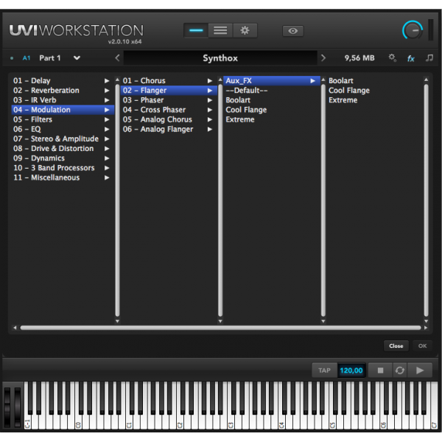Open the Part 1 dropdown chevron

coord(77,58)
